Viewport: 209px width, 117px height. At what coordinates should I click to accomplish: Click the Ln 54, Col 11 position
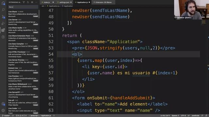point(165,116)
